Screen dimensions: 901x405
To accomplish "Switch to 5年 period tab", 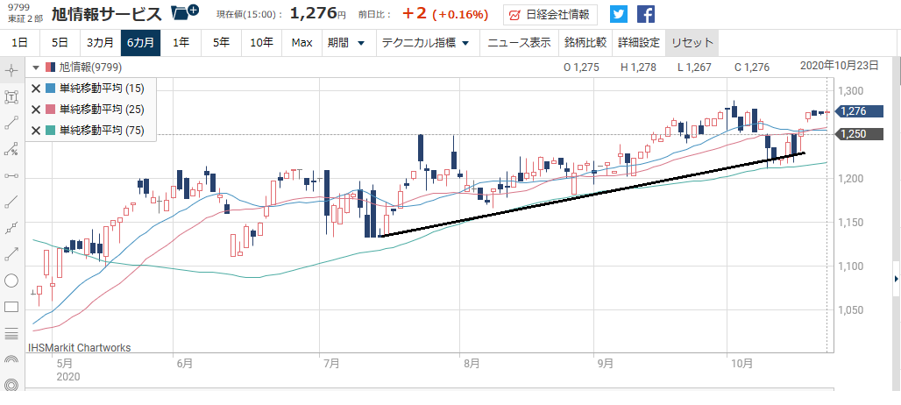I will pos(221,43).
